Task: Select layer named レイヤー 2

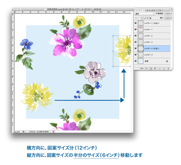Action: (148, 36)
